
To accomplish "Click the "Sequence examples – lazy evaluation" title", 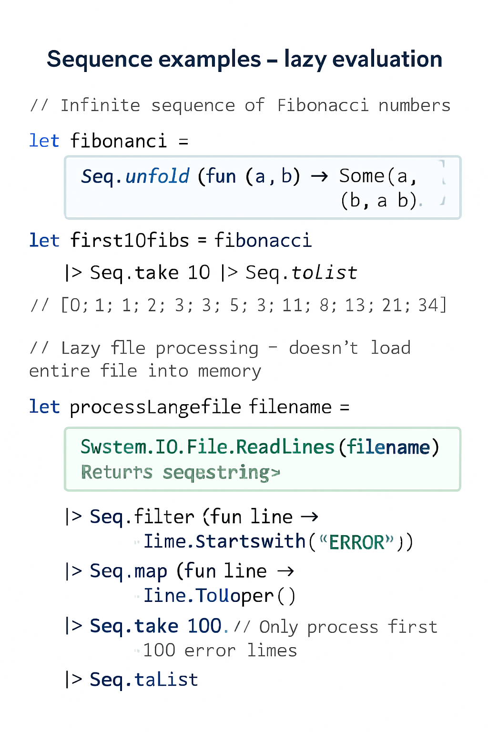I will coord(244,60).
